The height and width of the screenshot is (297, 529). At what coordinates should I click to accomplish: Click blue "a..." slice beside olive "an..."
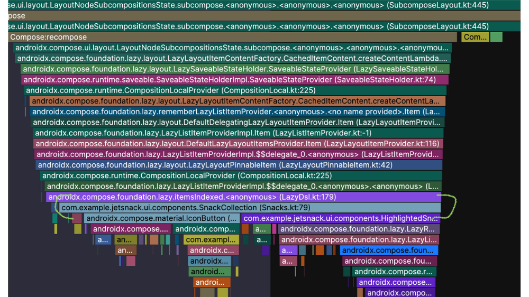coord(103,240)
